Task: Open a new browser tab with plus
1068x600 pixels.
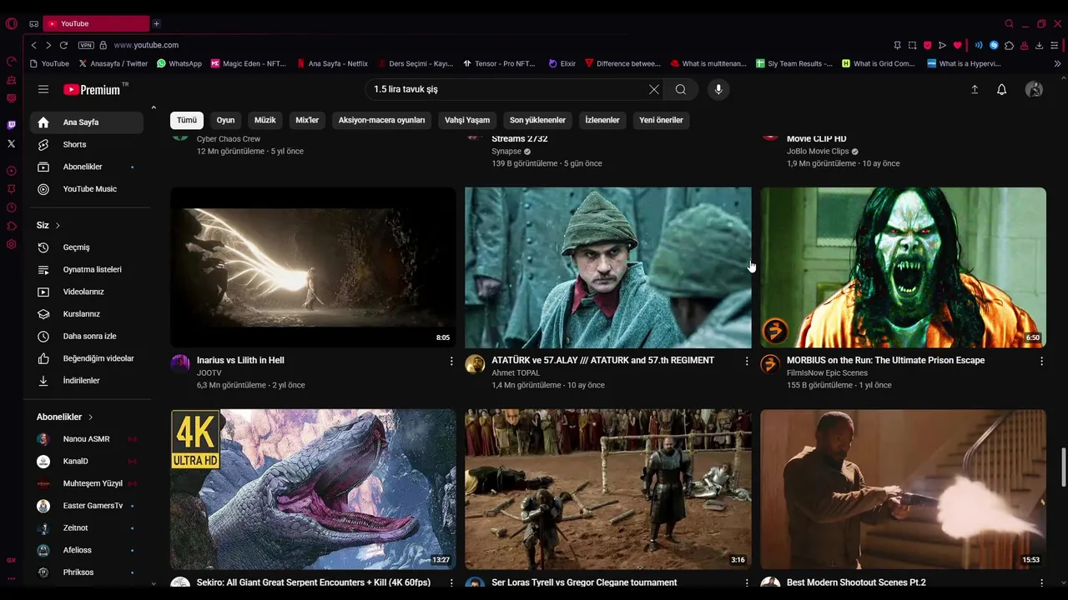Action: click(156, 23)
